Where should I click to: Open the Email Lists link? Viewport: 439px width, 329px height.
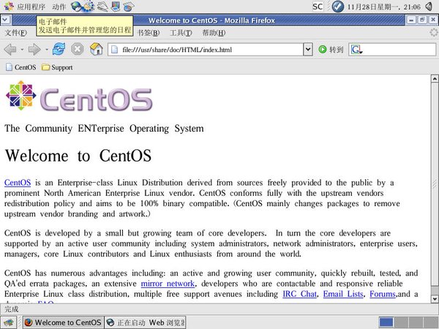click(x=343, y=294)
